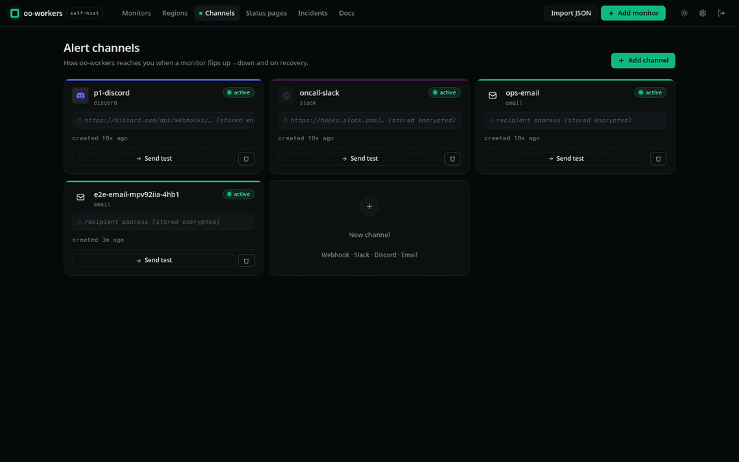
Task: Click the Import JSON button
Action: point(571,13)
